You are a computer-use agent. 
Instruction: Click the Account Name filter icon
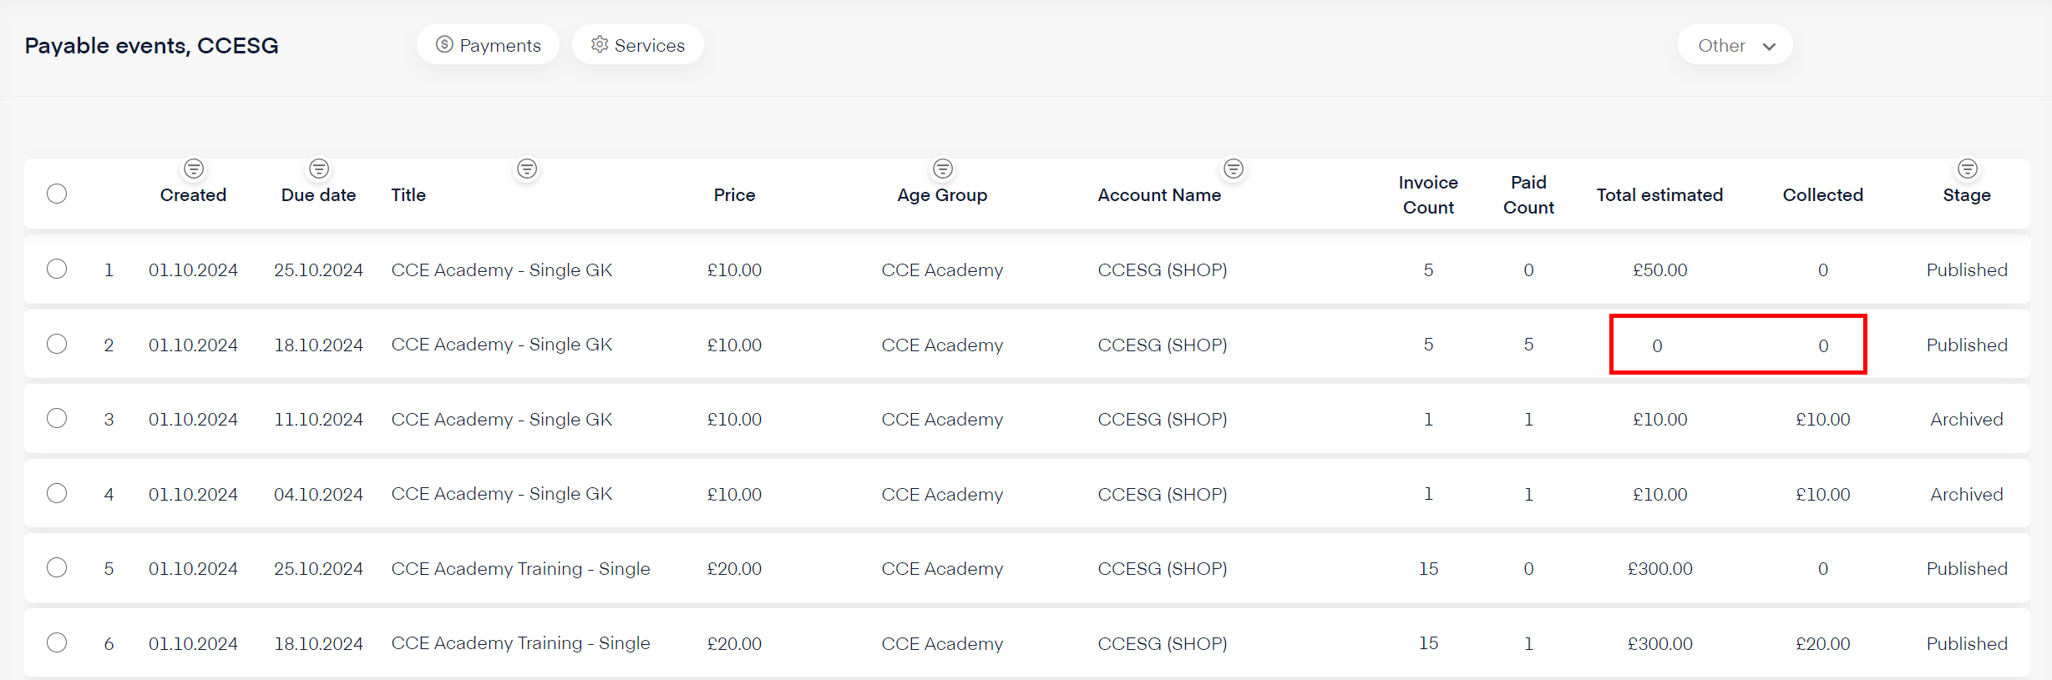click(1234, 169)
